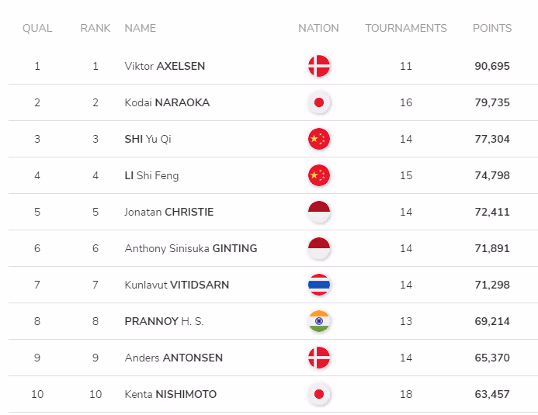Click Indonesia flag beside Jonatan Christie
538x415 pixels.
click(319, 212)
